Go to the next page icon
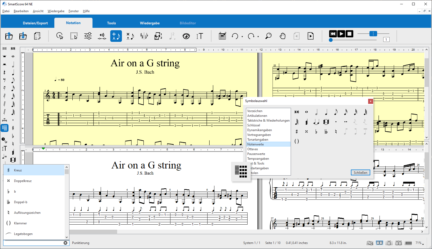Screen dimensions: 432x249 (311, 36)
